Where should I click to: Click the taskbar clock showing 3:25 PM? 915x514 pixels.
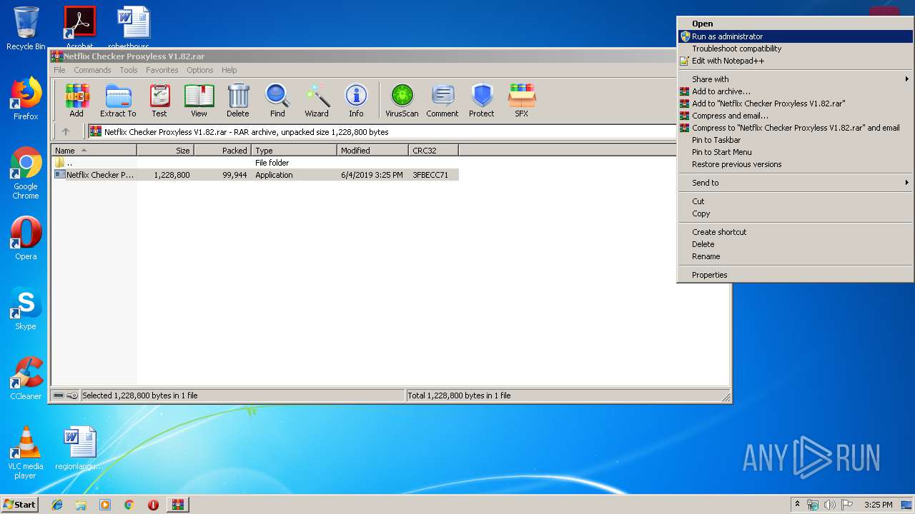point(878,505)
